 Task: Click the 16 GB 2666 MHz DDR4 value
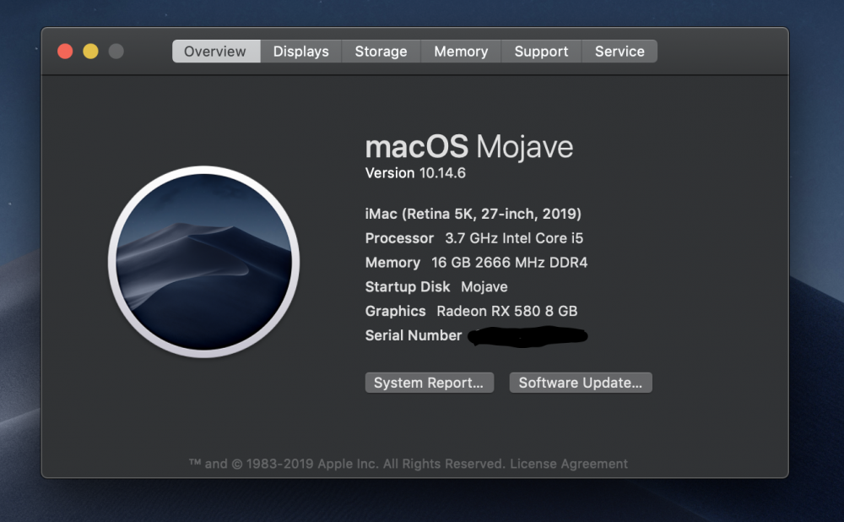tap(509, 263)
